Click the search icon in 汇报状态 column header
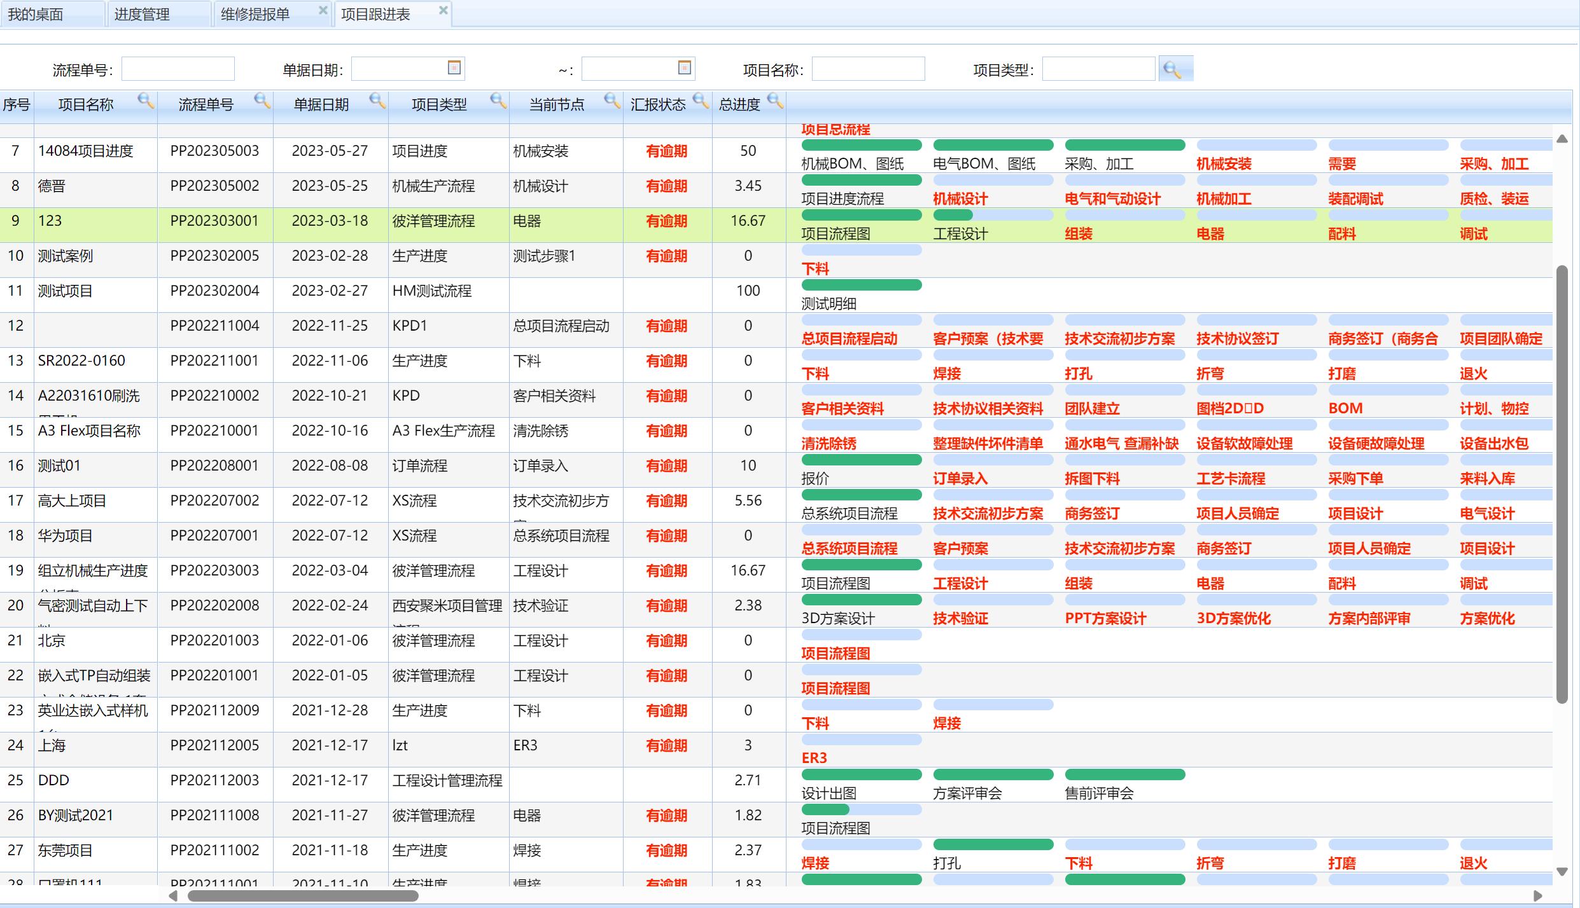This screenshot has height=908, width=1580. click(x=701, y=100)
